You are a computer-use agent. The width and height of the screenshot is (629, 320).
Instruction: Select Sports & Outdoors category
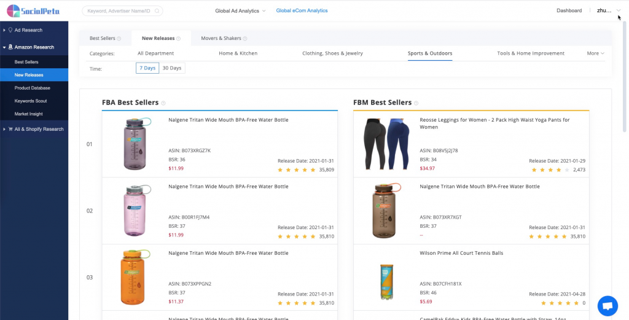[430, 53]
